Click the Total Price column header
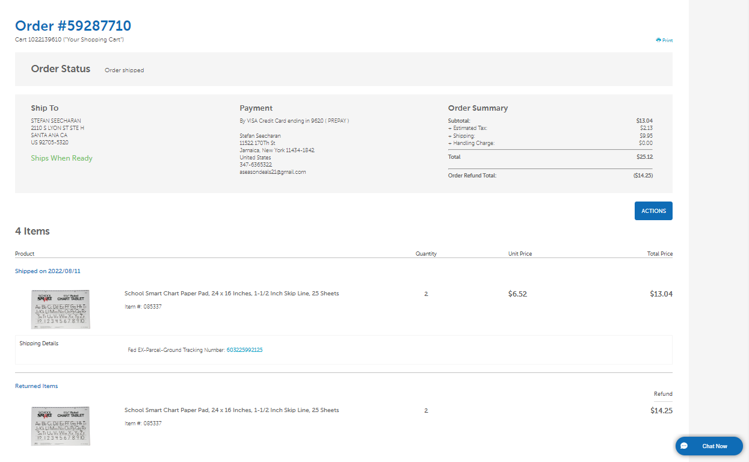749x462 pixels. [660, 254]
